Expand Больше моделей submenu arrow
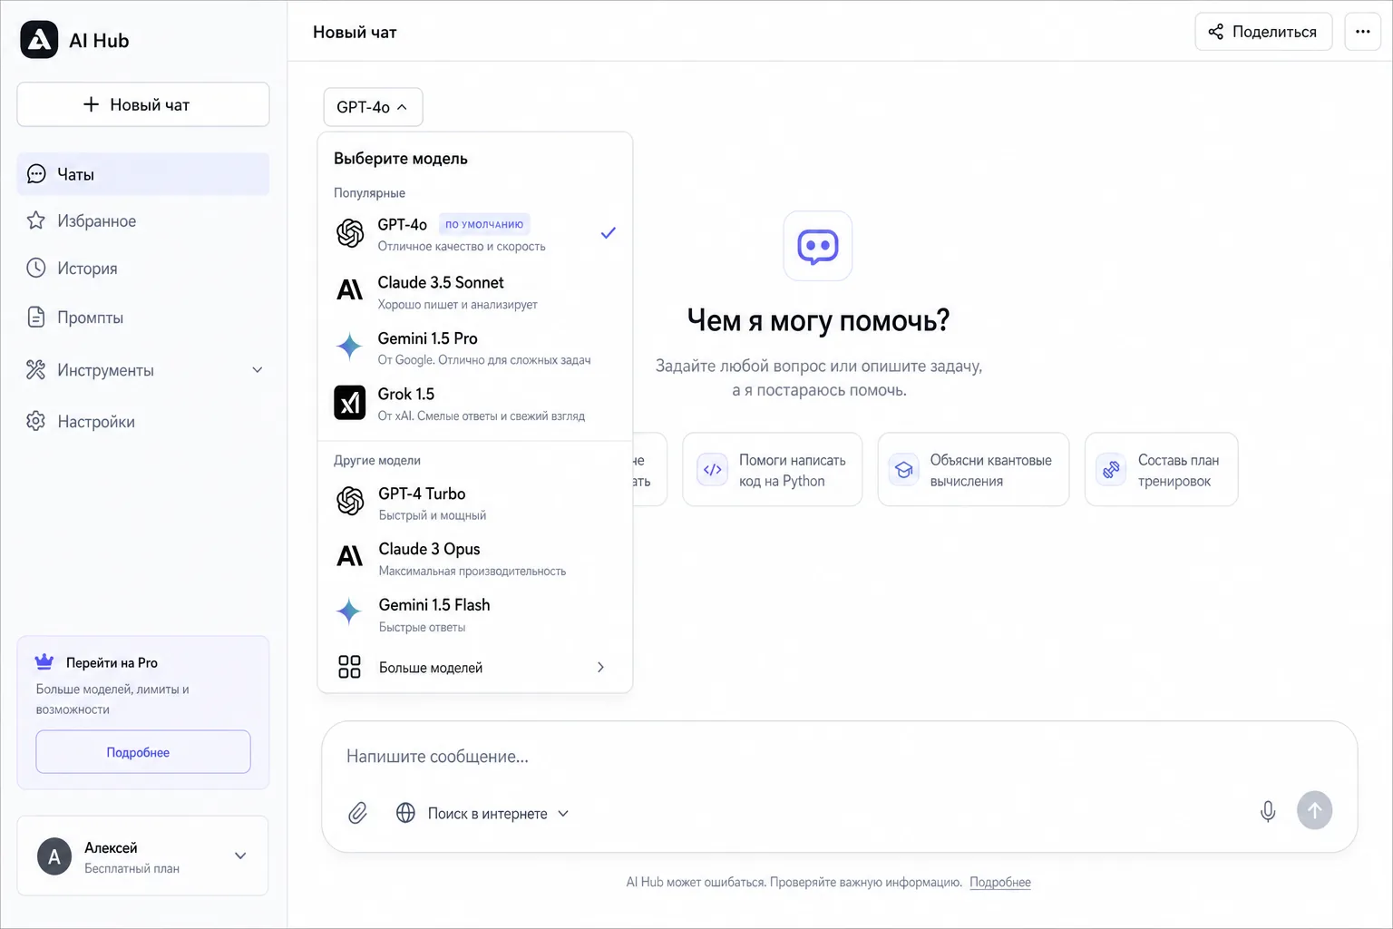 pyautogui.click(x=600, y=667)
